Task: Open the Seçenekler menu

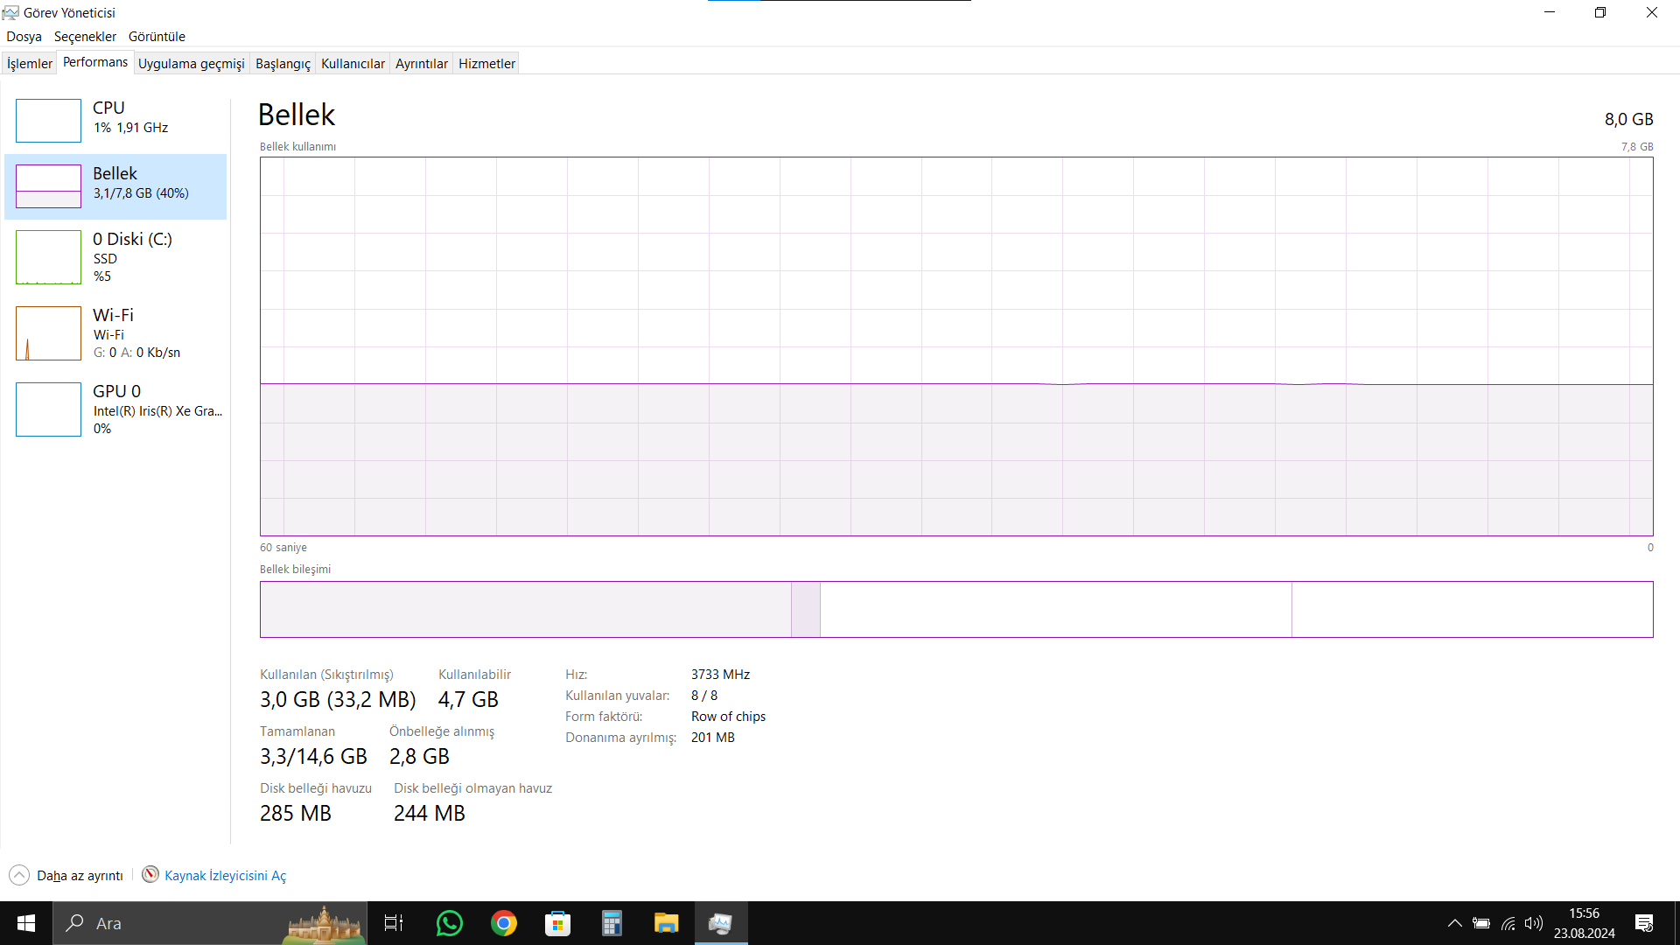Action: (x=85, y=37)
